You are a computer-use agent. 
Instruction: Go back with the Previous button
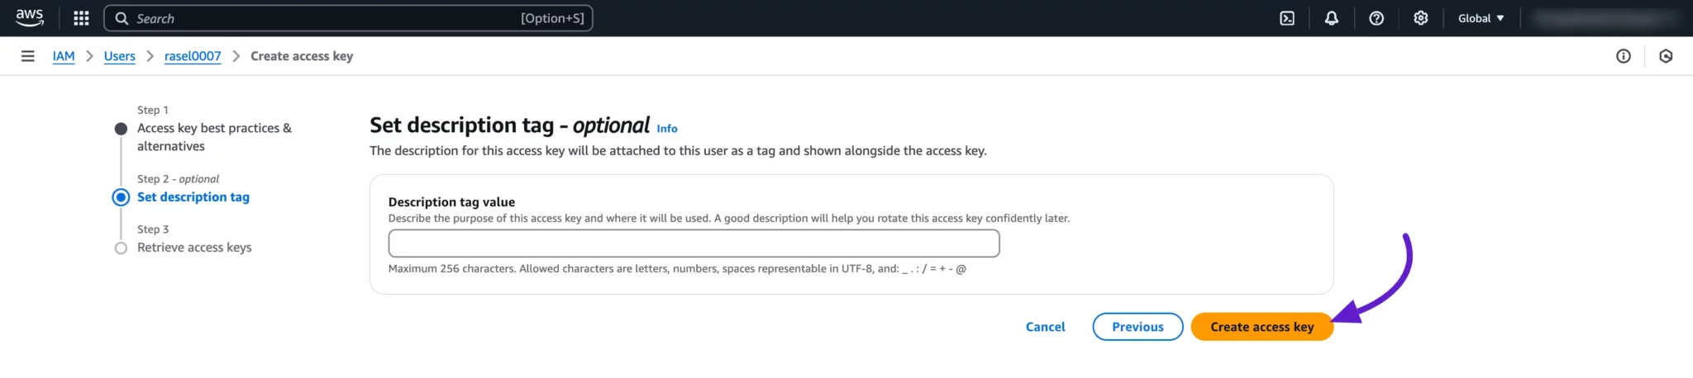(1137, 327)
